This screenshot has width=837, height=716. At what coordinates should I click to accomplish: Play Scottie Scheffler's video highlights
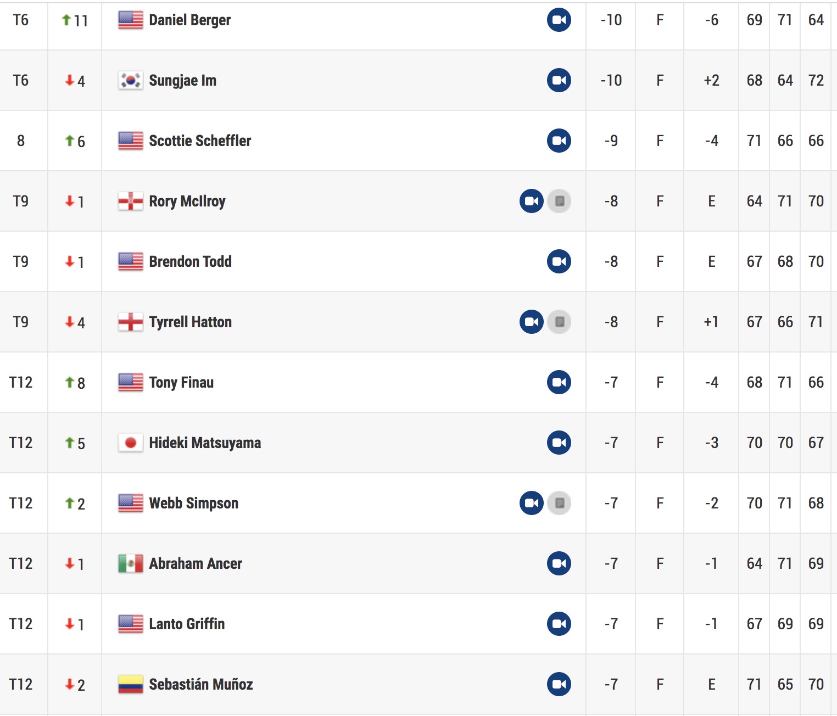[x=559, y=141]
